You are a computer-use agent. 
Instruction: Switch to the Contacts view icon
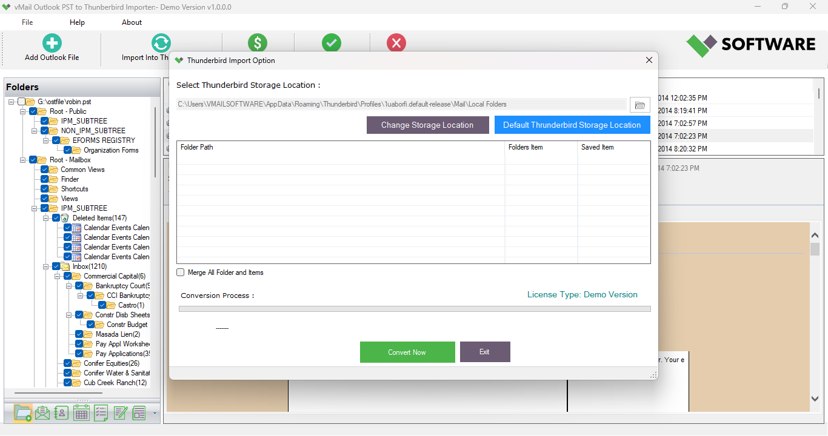[x=61, y=412]
